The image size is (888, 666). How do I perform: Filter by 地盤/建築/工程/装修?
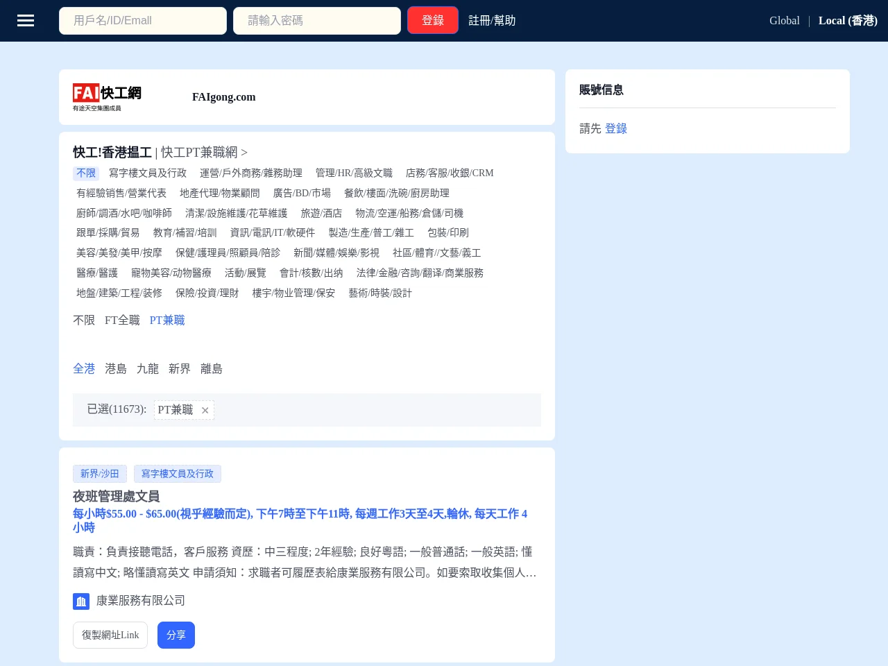(119, 293)
